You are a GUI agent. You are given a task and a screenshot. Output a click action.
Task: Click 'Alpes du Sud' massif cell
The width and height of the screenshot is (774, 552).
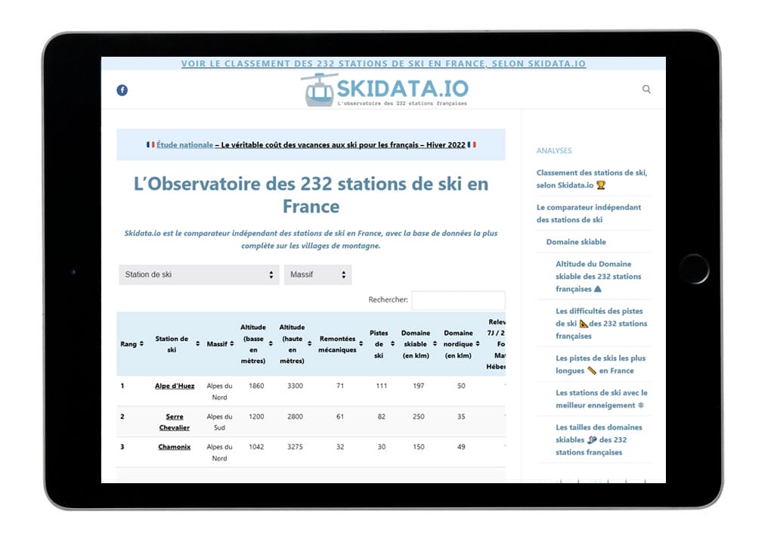(x=220, y=422)
